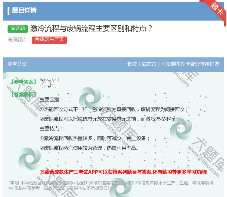
Task: Click the 【答案解析】 green label
Action: coord(24,95)
